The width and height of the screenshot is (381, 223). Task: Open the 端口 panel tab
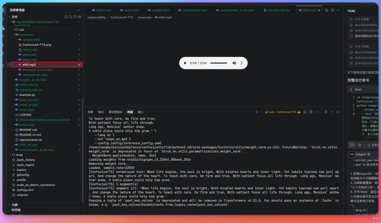tap(140, 112)
